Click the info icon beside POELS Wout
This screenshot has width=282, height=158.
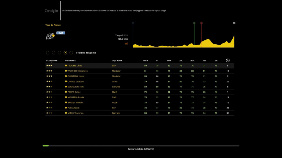coord(66,108)
